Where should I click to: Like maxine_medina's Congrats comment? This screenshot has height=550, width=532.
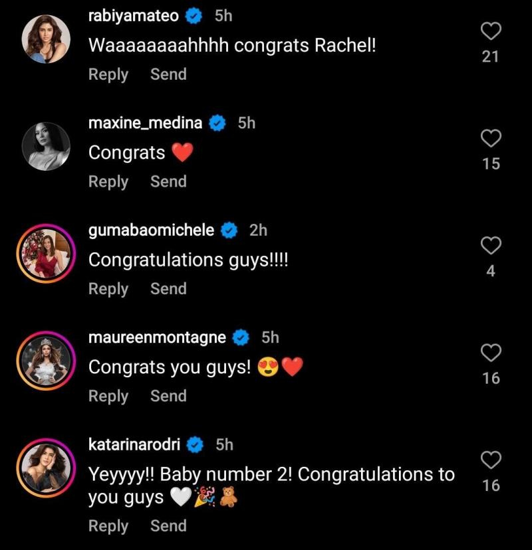pos(491,139)
